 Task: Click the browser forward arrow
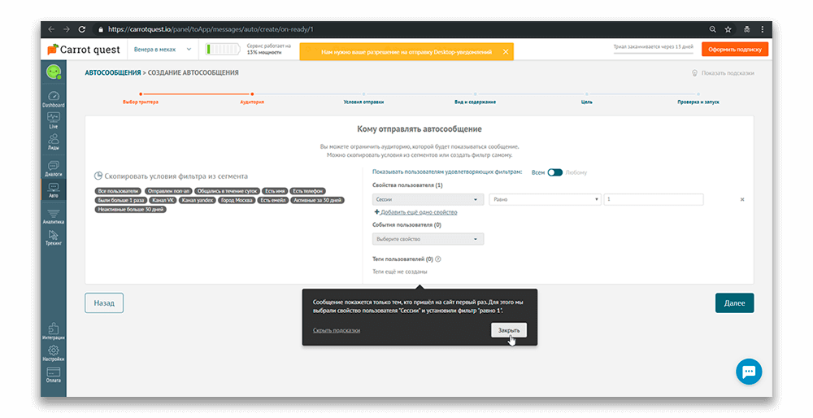67,29
